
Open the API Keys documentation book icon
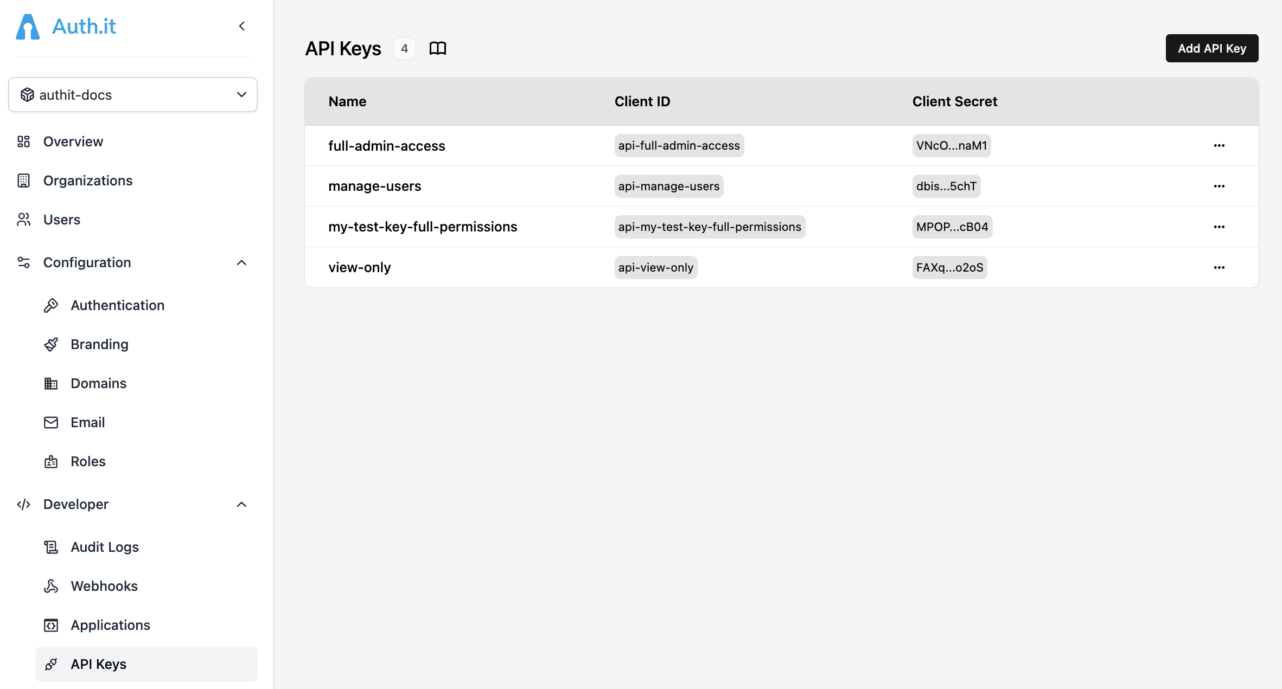[438, 48]
